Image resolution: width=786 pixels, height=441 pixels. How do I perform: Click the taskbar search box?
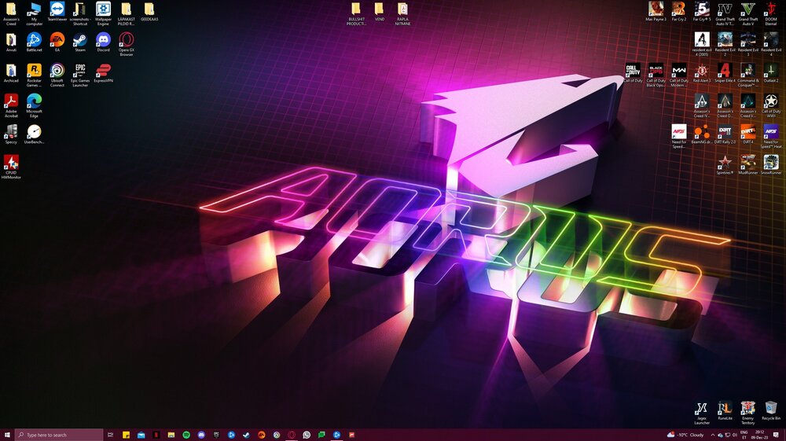click(59, 435)
